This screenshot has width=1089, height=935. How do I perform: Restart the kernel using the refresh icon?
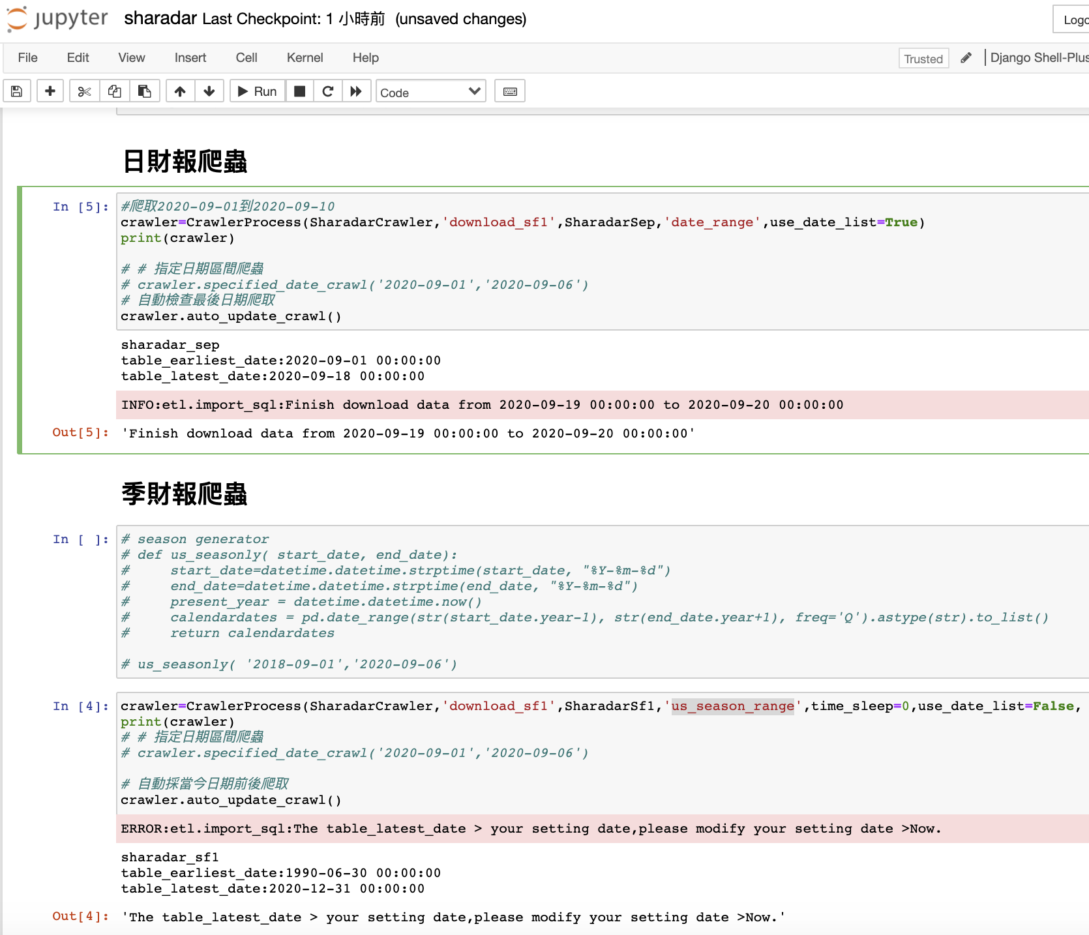pyautogui.click(x=328, y=91)
